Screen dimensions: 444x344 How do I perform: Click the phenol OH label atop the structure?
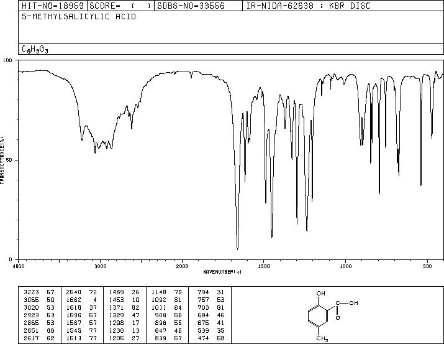pyautogui.click(x=320, y=294)
